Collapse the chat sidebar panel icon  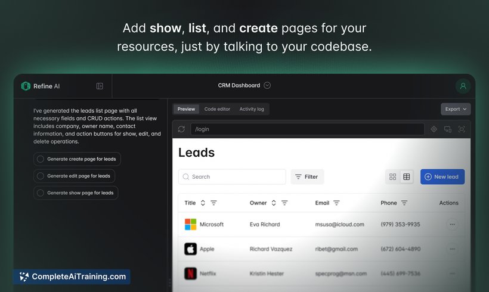tap(100, 86)
